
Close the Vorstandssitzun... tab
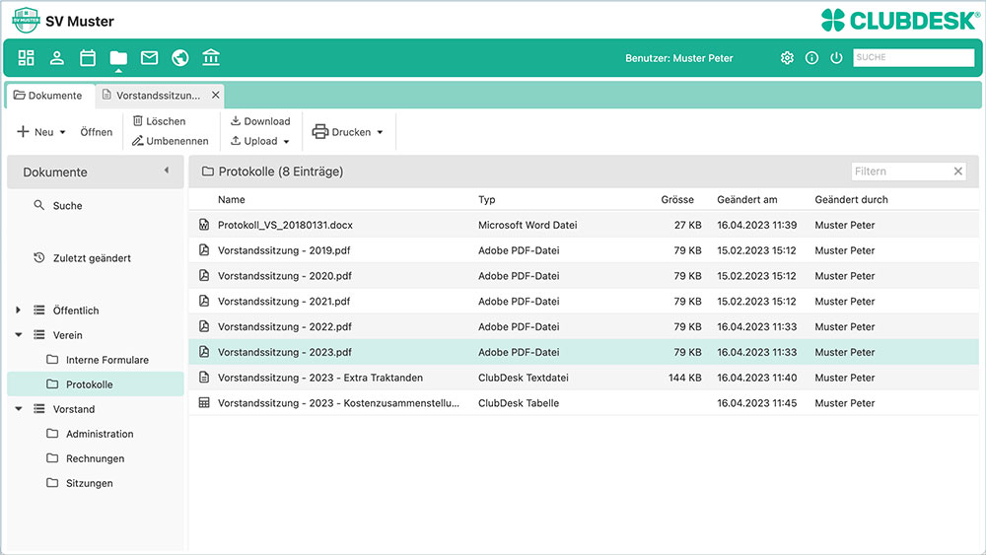216,95
